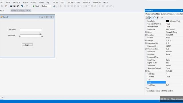Open the ARCHITECTURE menu
The image size is (183, 103).
click(x=74, y=3)
